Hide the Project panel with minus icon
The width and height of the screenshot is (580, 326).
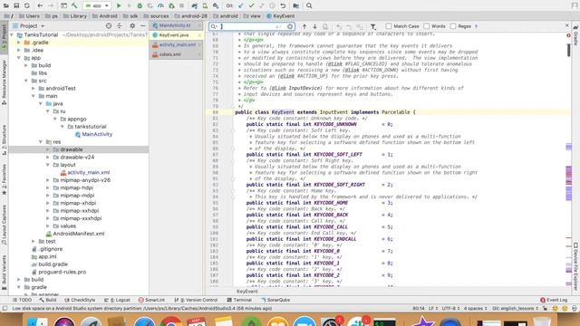143,26
